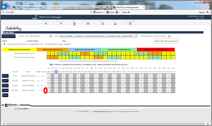This screenshot has height=126, width=212.
Task: Click the Logout link
Action: tap(202, 16)
